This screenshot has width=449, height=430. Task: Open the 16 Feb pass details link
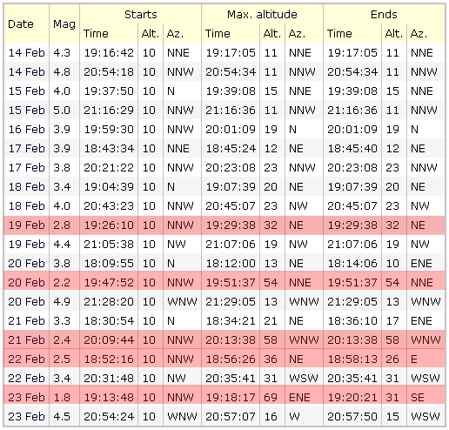[26, 130]
